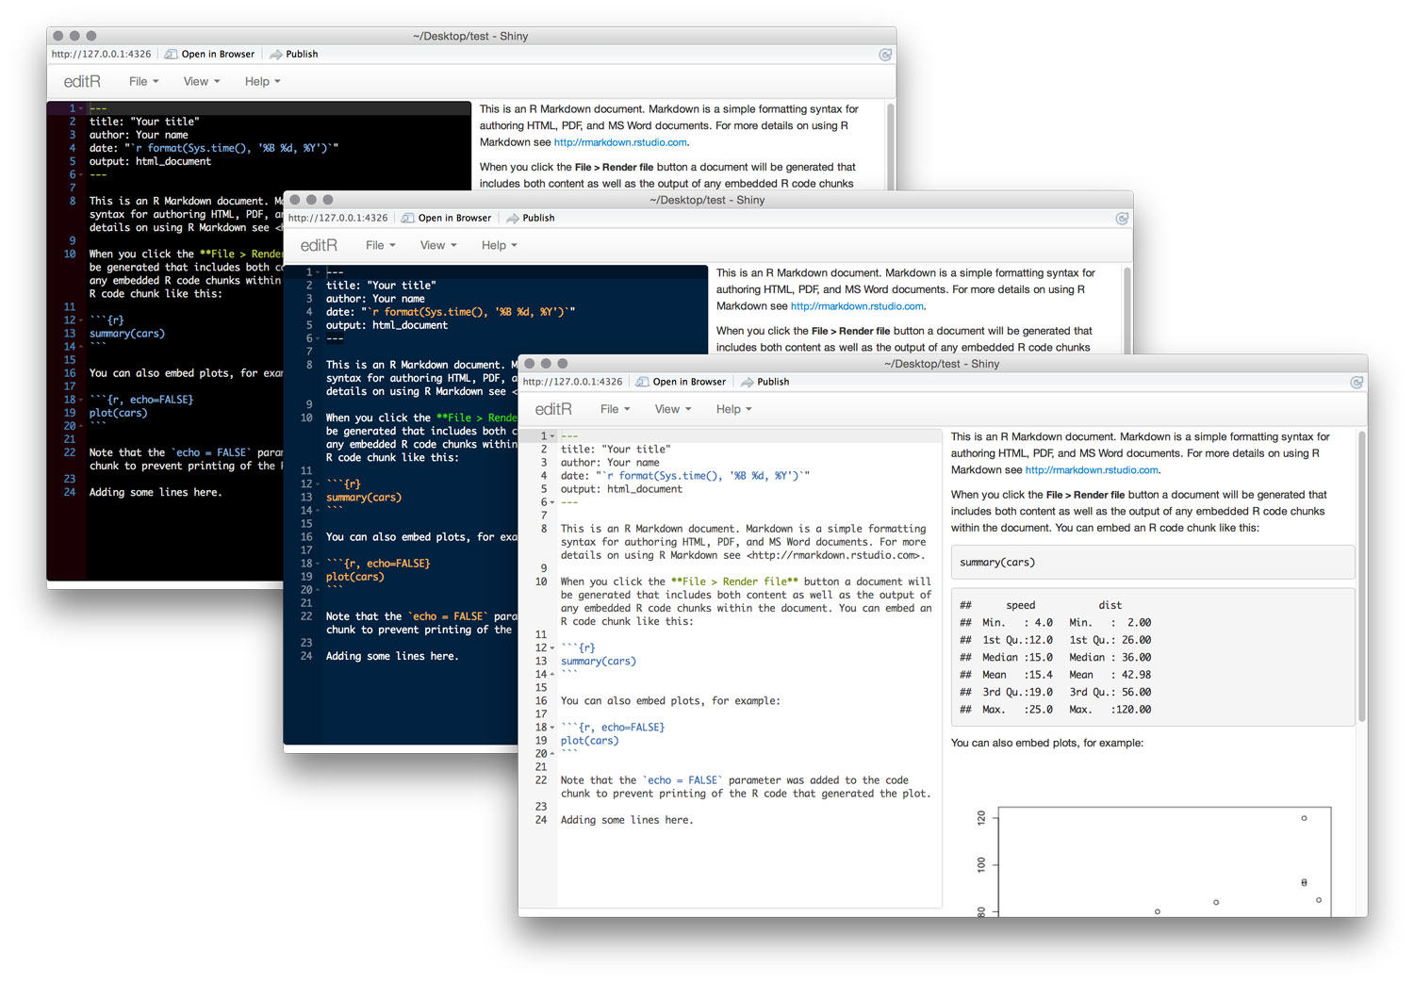
Task: Click Publish in back black window
Action: click(294, 54)
